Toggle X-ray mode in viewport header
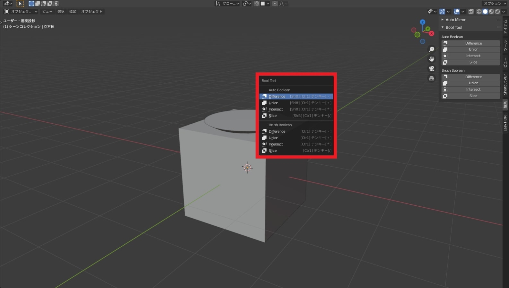This screenshot has width=509, height=288. pos(471,12)
